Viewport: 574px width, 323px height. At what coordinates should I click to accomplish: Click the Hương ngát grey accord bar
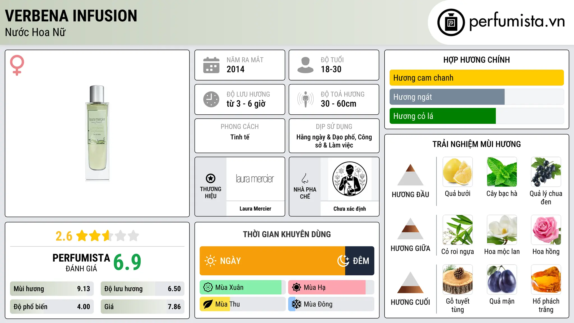point(447,97)
